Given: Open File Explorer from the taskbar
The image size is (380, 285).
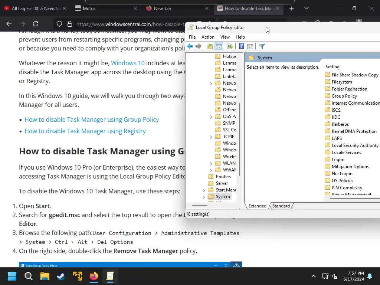Looking at the screenshot, I should pyautogui.click(x=45, y=276).
